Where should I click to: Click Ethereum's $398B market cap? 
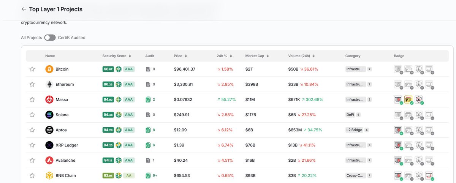[x=251, y=84]
